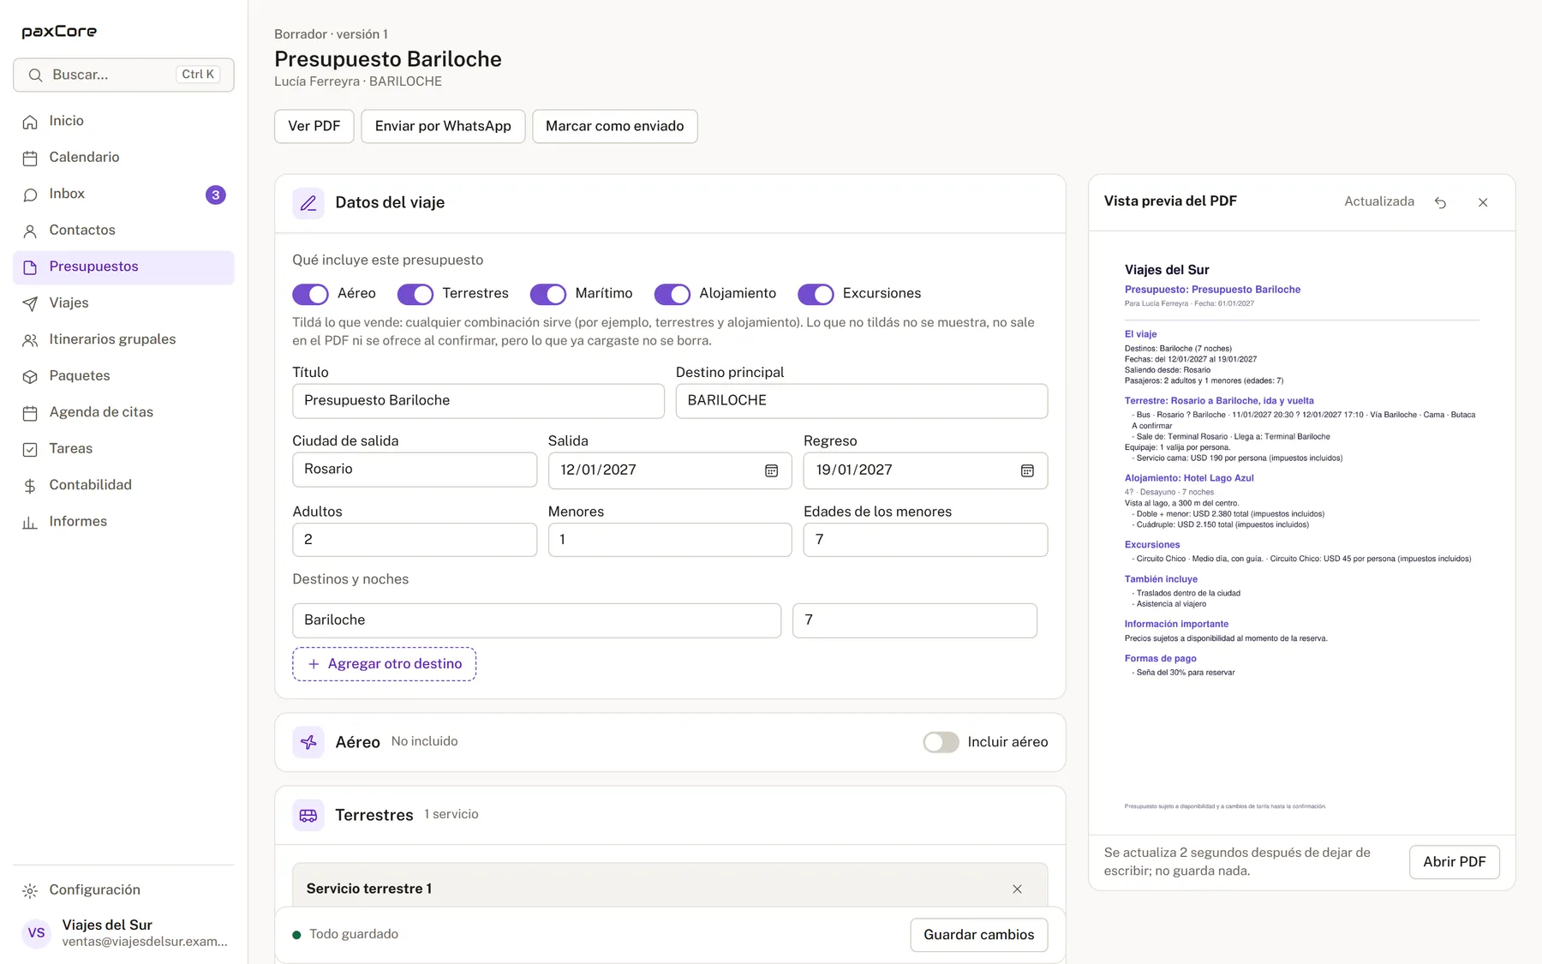Go to Inicio in sidebar
Screen dimensions: 1542x964
click(123, 121)
